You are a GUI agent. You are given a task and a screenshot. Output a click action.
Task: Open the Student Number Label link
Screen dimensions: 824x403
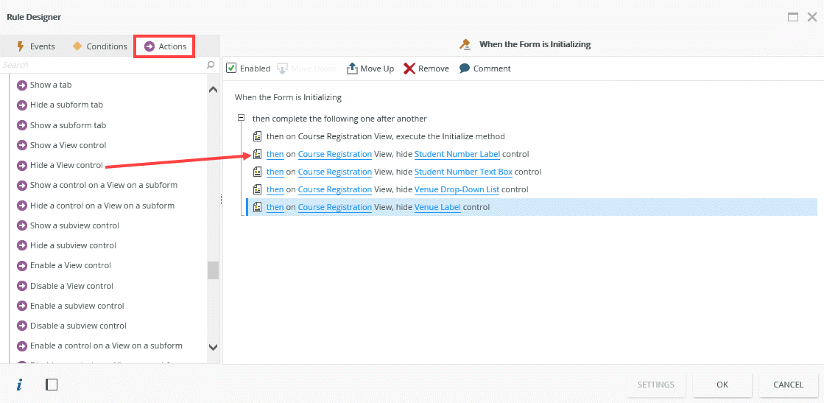(x=457, y=155)
